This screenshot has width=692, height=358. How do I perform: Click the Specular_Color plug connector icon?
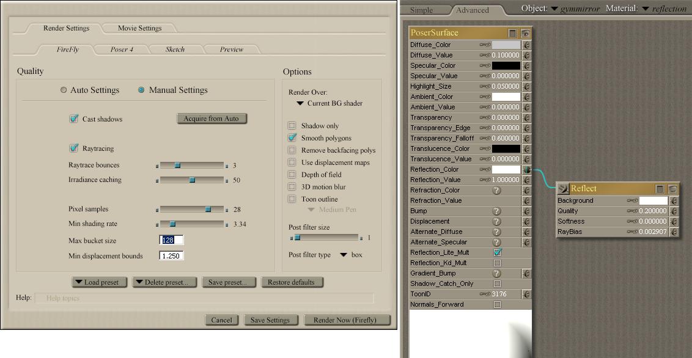[526, 66]
